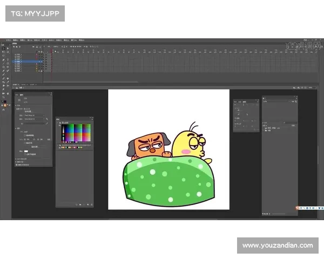The width and height of the screenshot is (324, 259).
Task: Select the Paint Bucket tool
Action: (x=8, y=78)
